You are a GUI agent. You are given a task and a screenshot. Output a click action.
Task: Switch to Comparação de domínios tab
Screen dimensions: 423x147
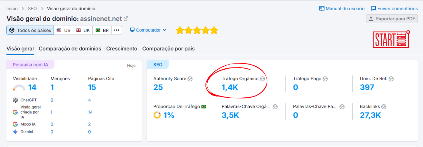[x=70, y=49]
